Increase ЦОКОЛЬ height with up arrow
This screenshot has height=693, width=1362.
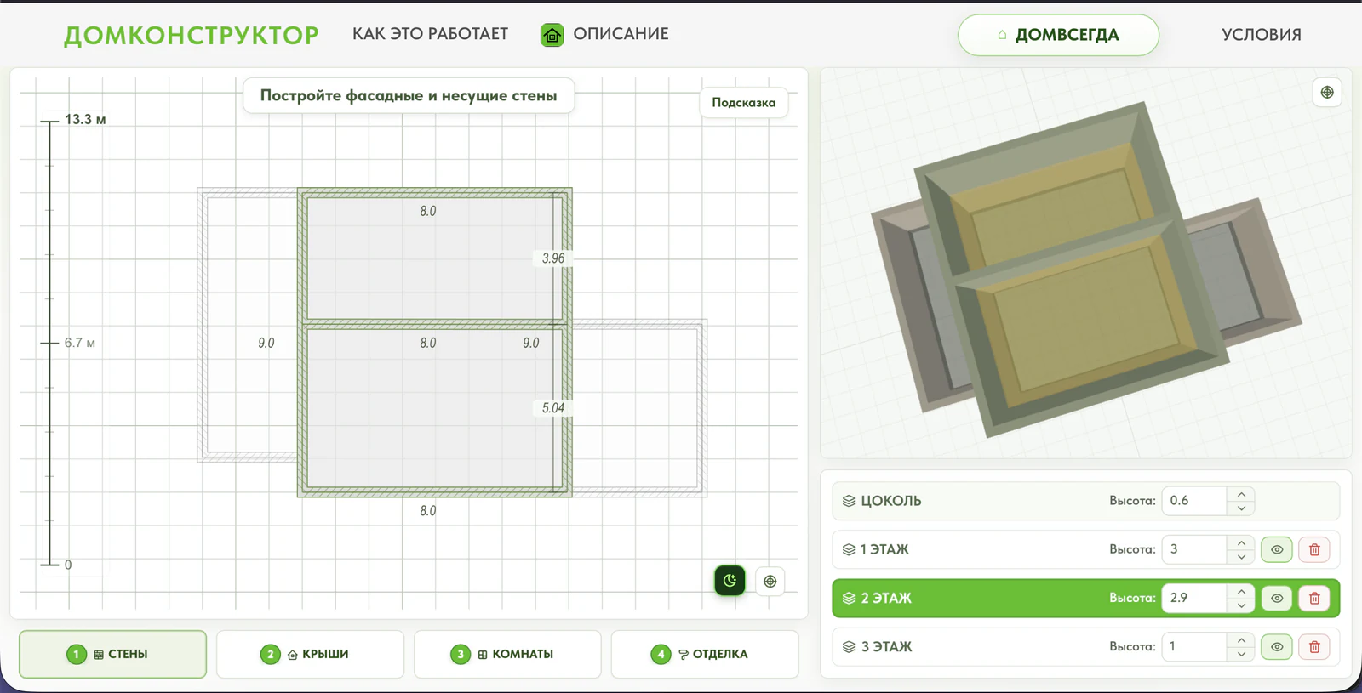[1241, 494]
